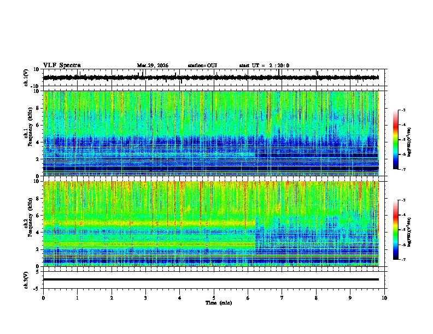Click time axis tick label "5" at bottom
433x334 pixels.
pos(214,298)
